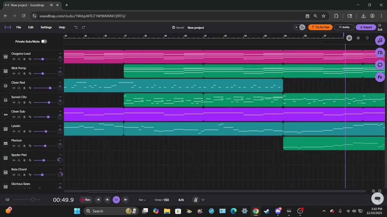Open the Help menu

[62, 27]
